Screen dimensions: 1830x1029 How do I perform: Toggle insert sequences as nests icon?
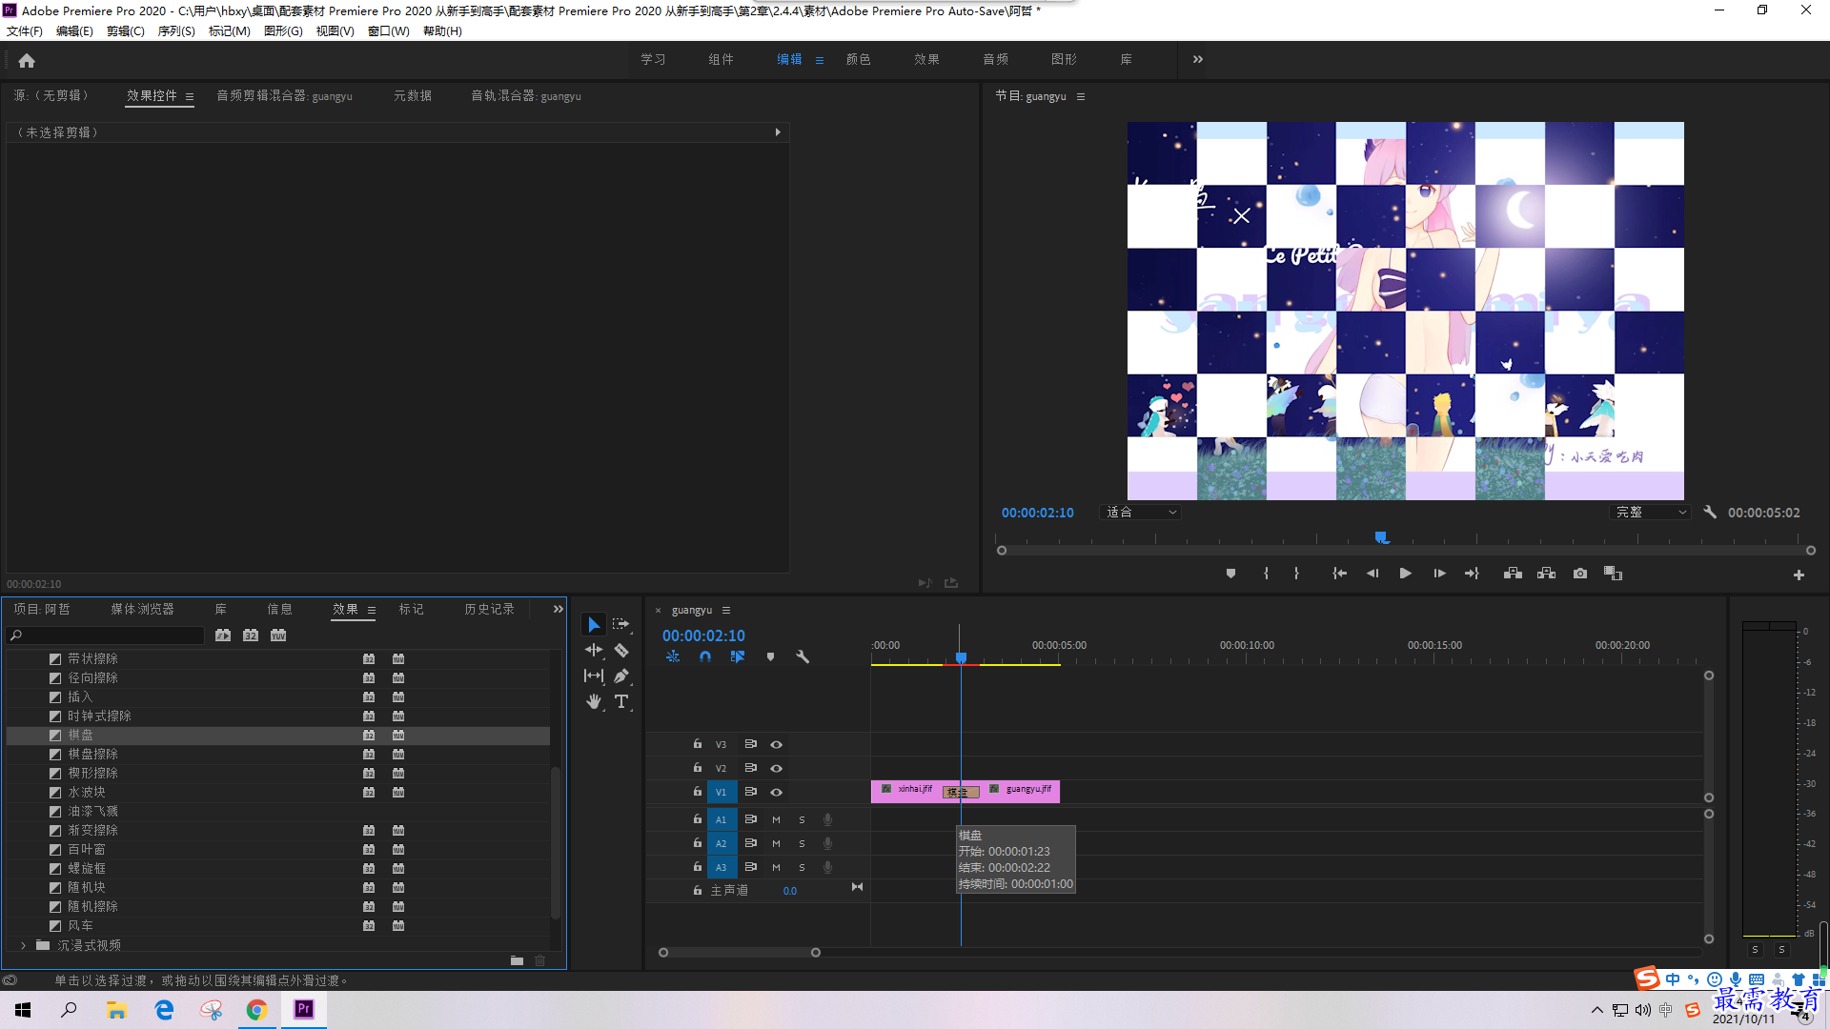tap(673, 656)
